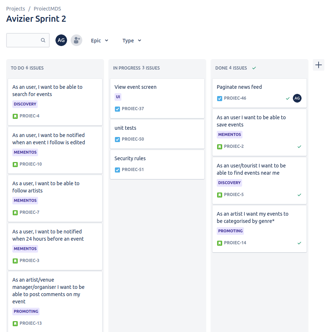Click the Avizier Sprint 2 board title
The height and width of the screenshot is (332, 332).
click(36, 19)
